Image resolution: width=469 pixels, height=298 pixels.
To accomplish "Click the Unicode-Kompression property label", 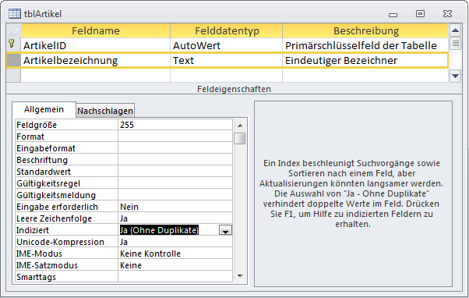I will point(67,242).
